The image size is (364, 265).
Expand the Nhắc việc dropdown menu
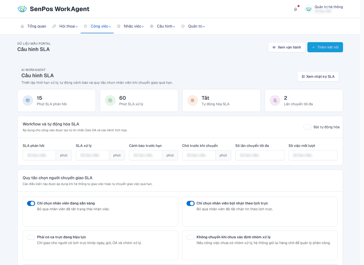click(x=130, y=26)
